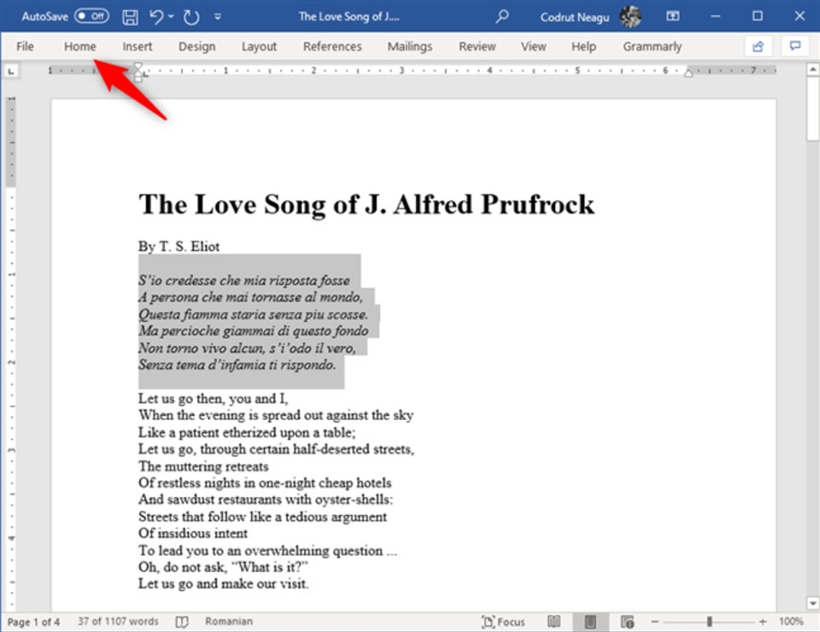Switch to the References tab
Image resolution: width=820 pixels, height=632 pixels.
(332, 46)
